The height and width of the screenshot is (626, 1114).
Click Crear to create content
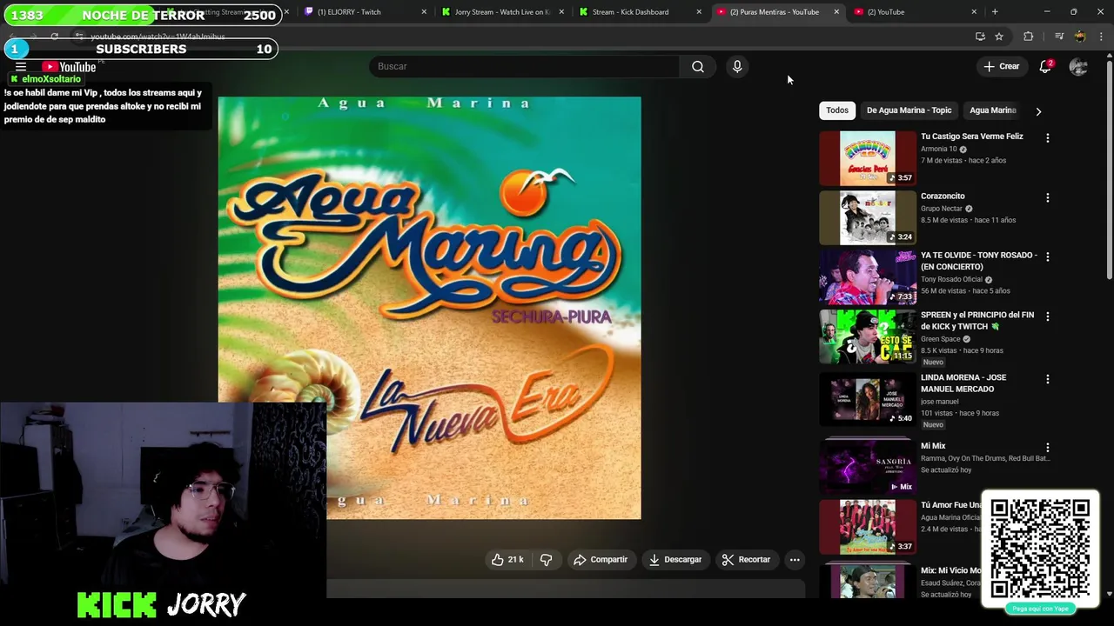[1001, 66]
